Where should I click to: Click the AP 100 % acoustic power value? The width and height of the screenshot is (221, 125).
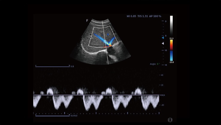coord(155,16)
